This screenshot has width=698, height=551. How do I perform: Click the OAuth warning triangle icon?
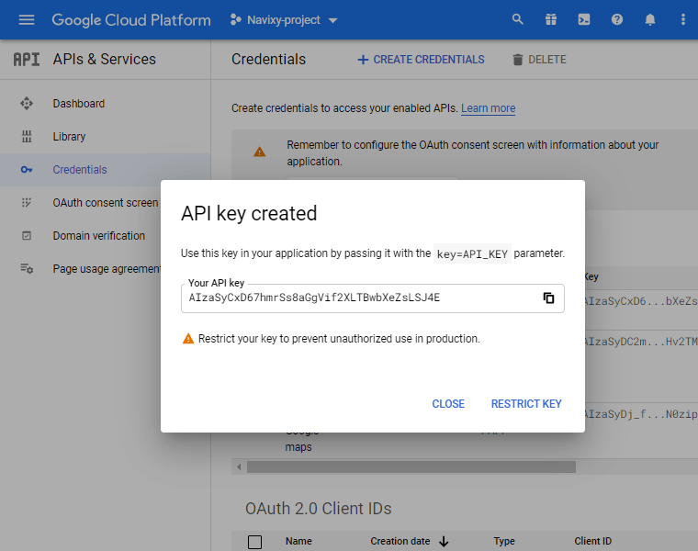[x=259, y=152]
